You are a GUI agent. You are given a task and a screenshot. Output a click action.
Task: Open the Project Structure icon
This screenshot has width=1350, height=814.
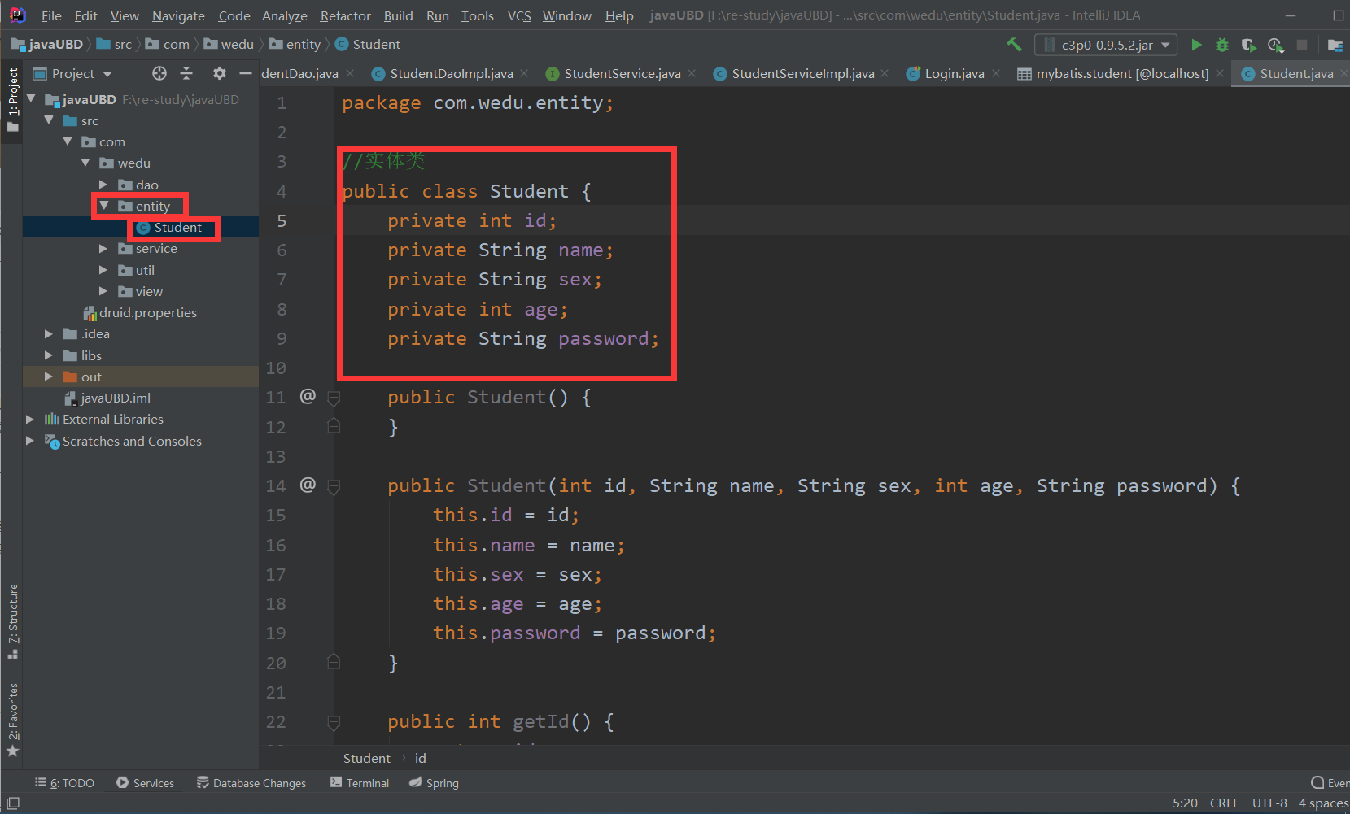pos(1335,45)
